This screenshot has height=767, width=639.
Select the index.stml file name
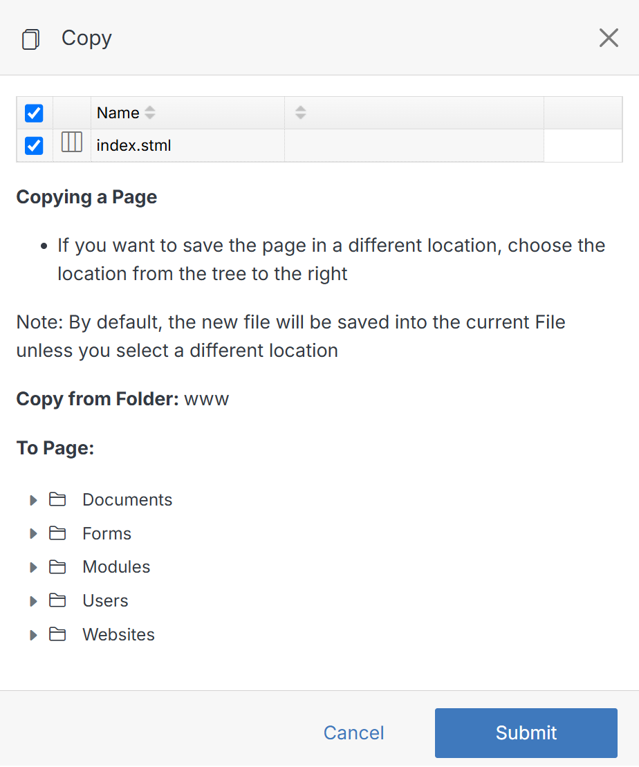pos(133,145)
